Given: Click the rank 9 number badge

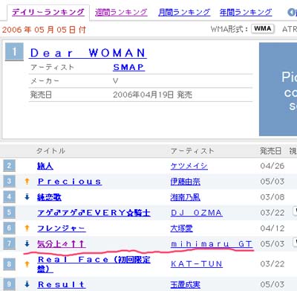Looking at the screenshot, I should point(9,284).
